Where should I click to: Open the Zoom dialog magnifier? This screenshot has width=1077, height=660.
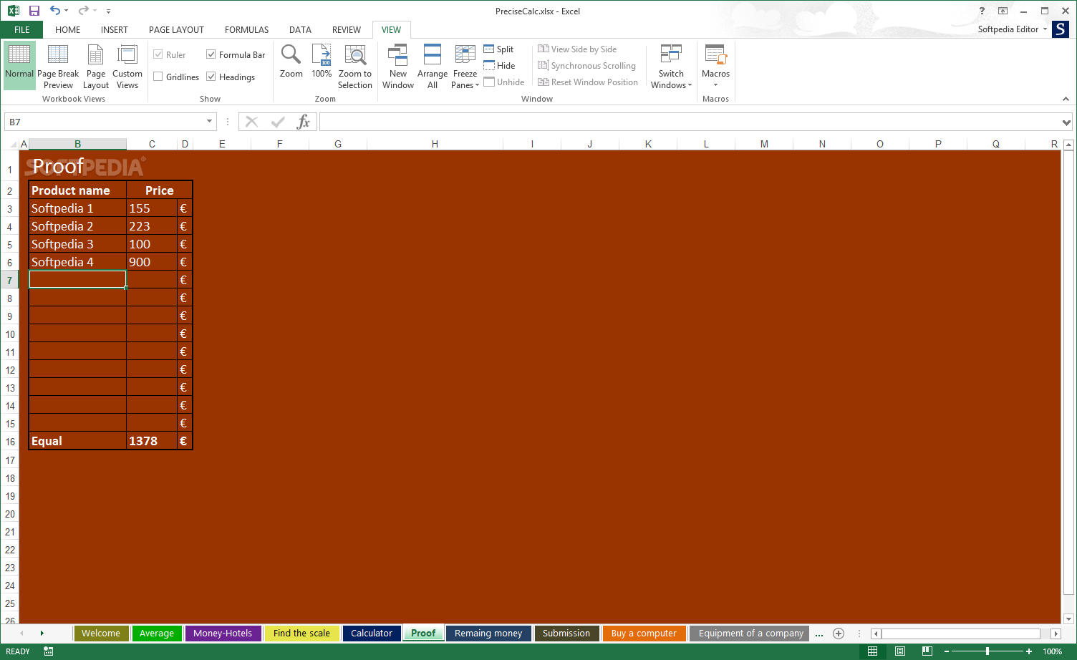pos(291,62)
